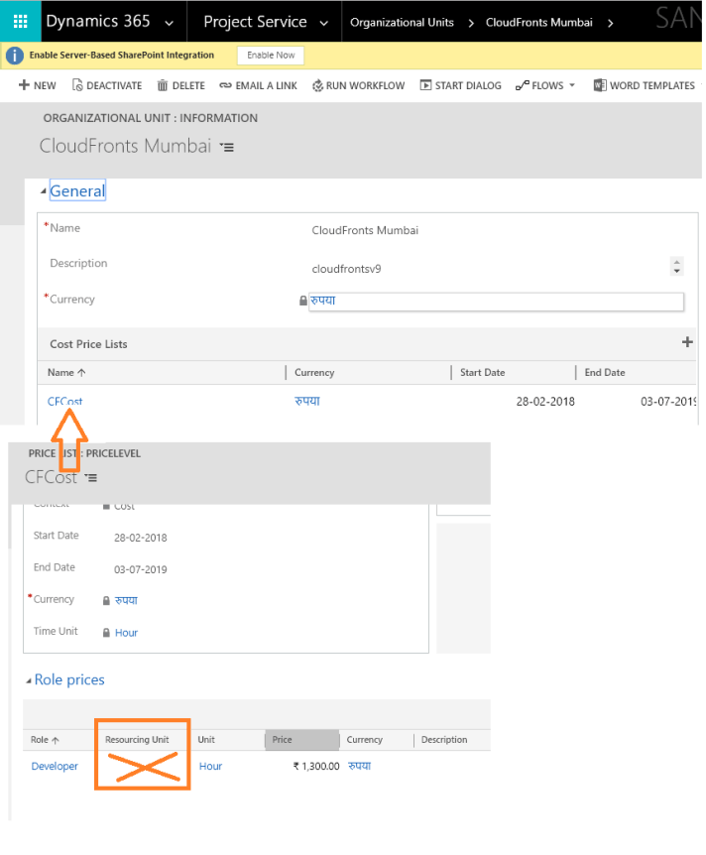This screenshot has width=706, height=855.
Task: Click RUN WORKFLOW command
Action: (x=358, y=86)
